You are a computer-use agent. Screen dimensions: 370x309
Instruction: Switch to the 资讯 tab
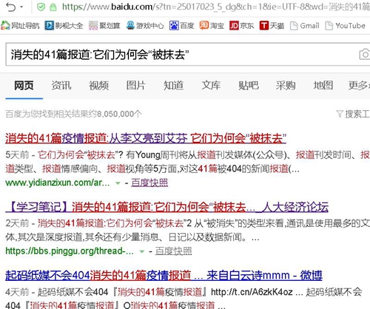click(x=61, y=86)
